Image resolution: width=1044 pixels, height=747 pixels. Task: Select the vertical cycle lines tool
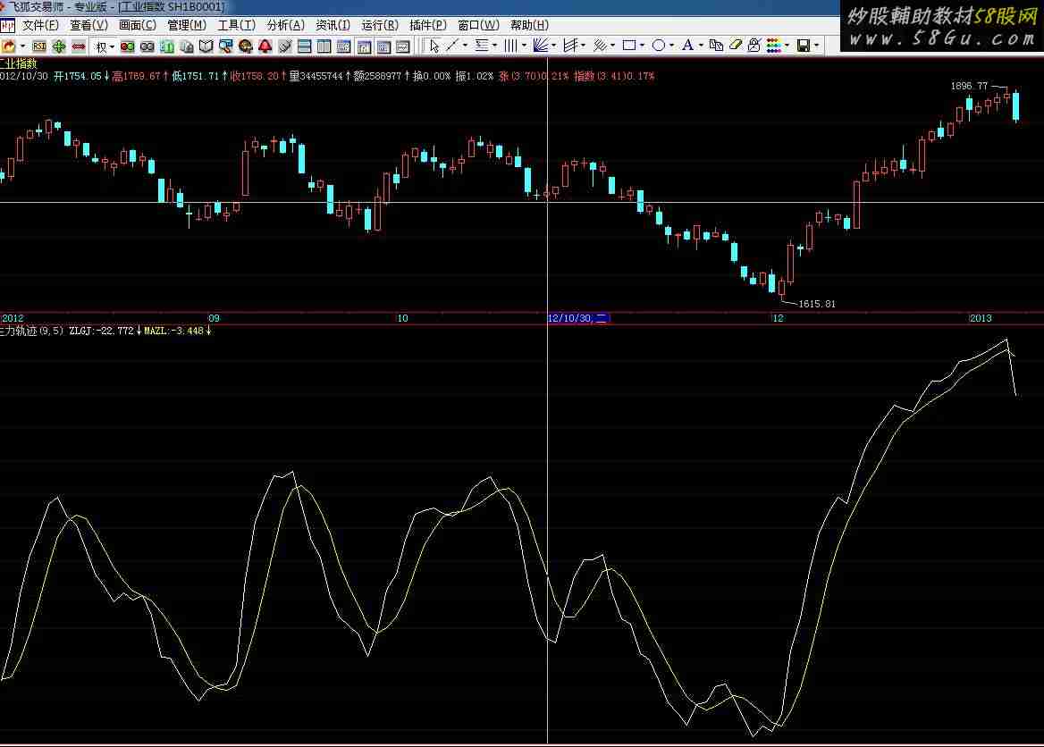(510, 46)
